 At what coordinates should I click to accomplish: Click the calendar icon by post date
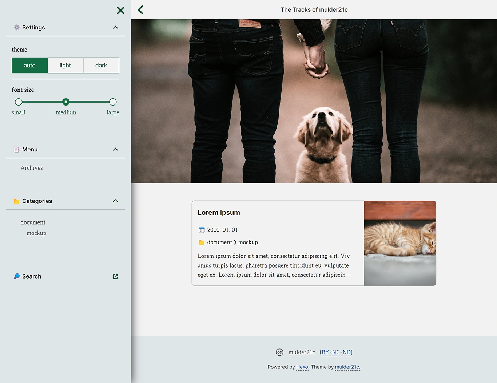tap(202, 230)
